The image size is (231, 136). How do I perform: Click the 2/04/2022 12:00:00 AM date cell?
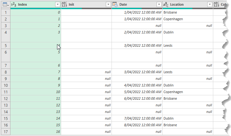click(x=137, y=36)
